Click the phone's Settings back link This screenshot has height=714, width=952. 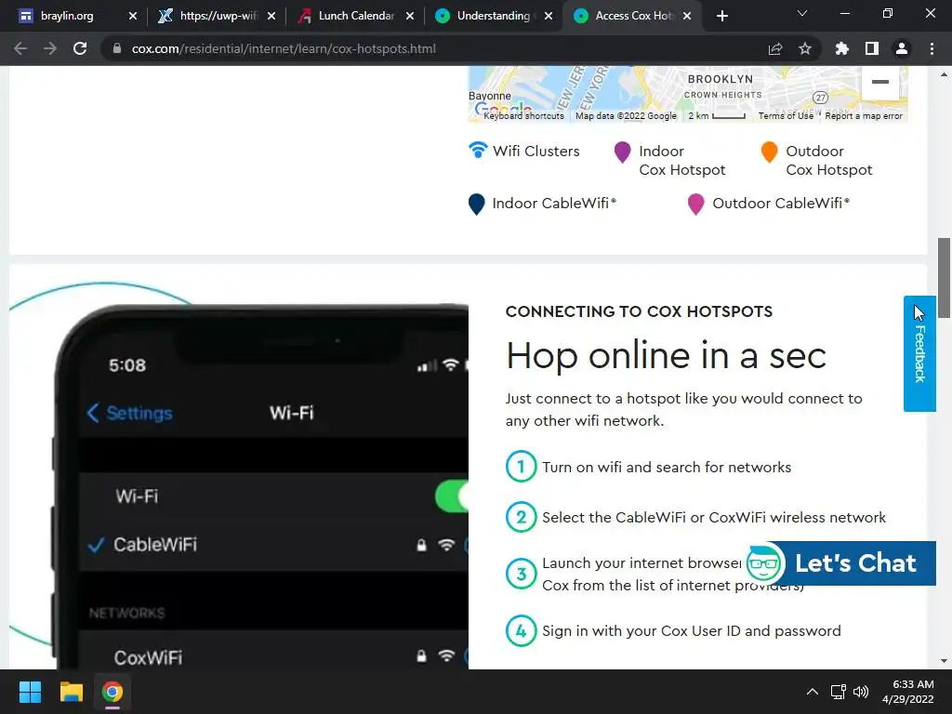point(130,413)
